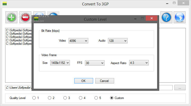Expand the FPS dropdown
Screen dimensions: 191x106
click(95, 63)
